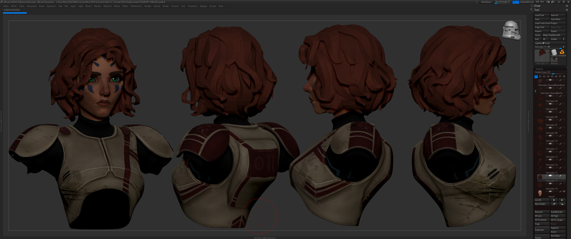
Task: Click the viewport bottom center divider arrows
Action: 264,238
